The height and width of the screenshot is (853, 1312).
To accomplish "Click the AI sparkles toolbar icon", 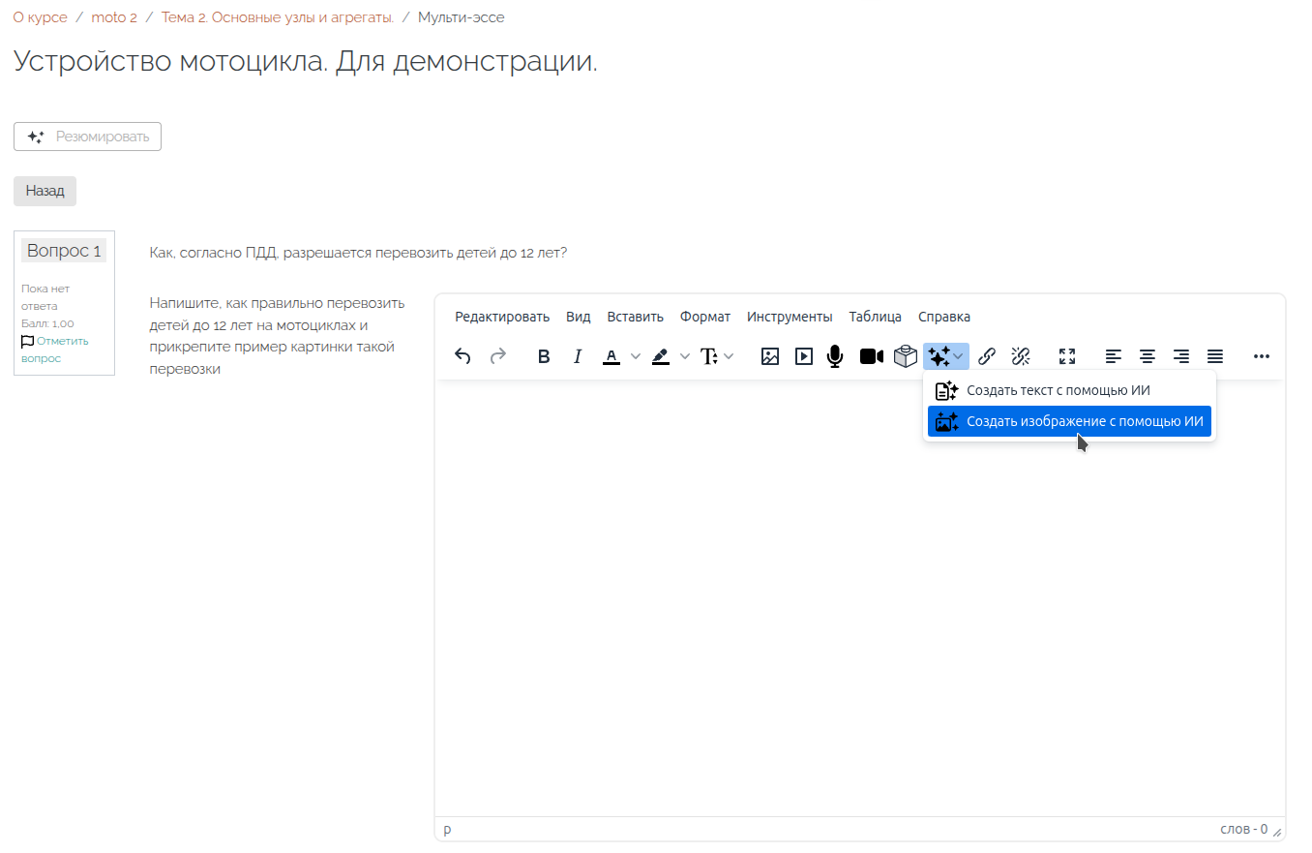I will tap(938, 356).
